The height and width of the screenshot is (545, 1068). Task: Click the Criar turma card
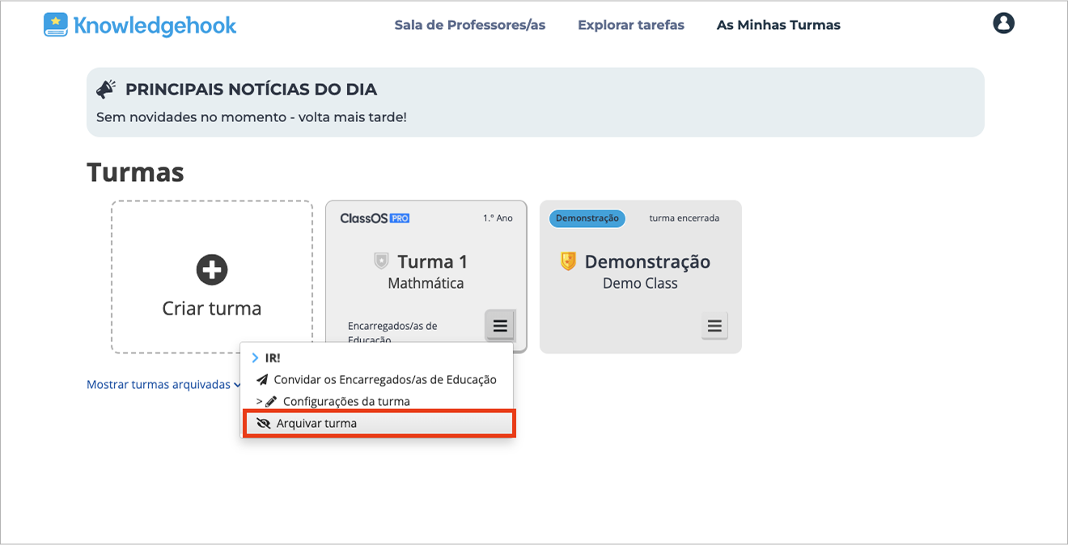pyautogui.click(x=212, y=277)
